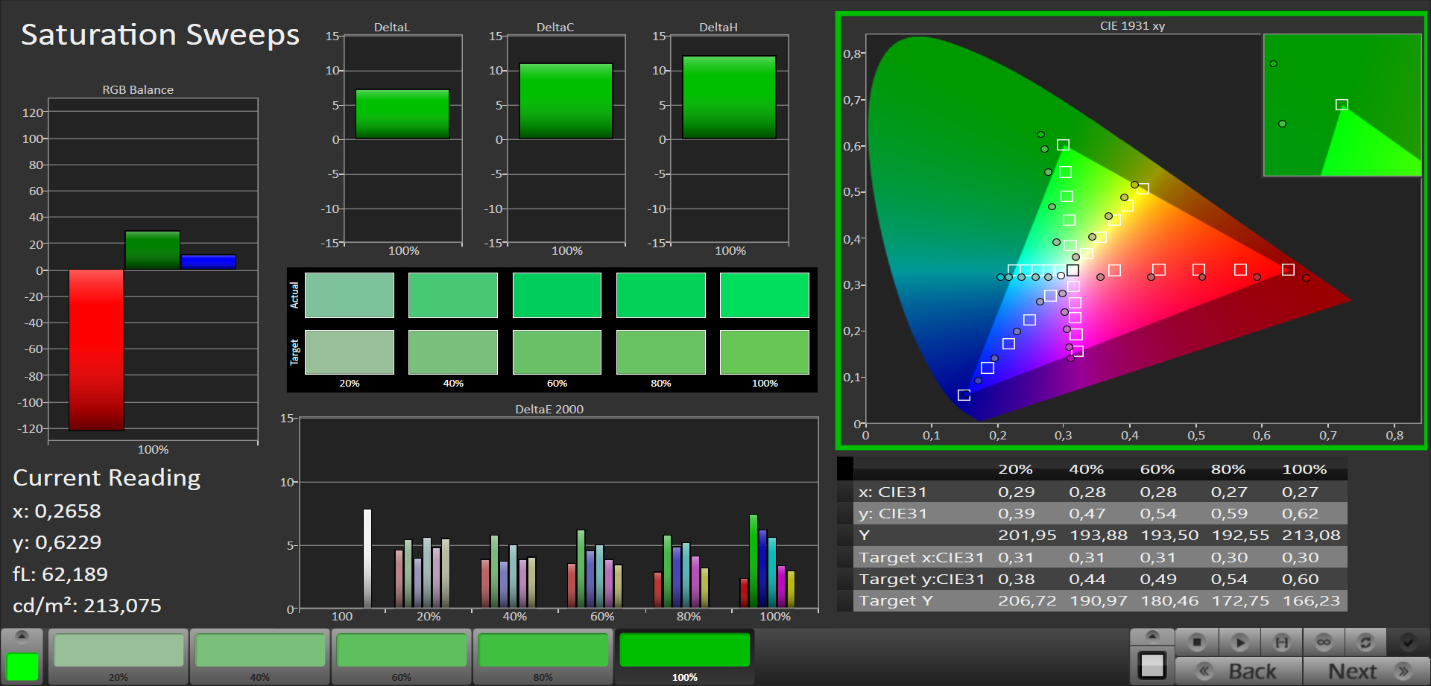The height and width of the screenshot is (686, 1431).
Task: Click the Target 60% patch in the comparison panel
Action: (x=557, y=352)
